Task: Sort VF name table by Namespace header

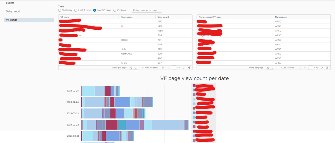Action: tap(127, 17)
